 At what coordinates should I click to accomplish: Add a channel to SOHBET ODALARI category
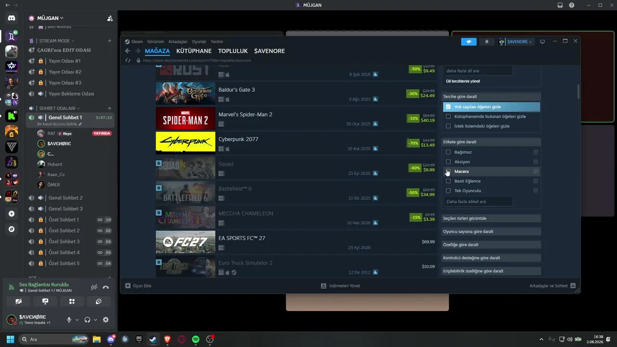109,108
